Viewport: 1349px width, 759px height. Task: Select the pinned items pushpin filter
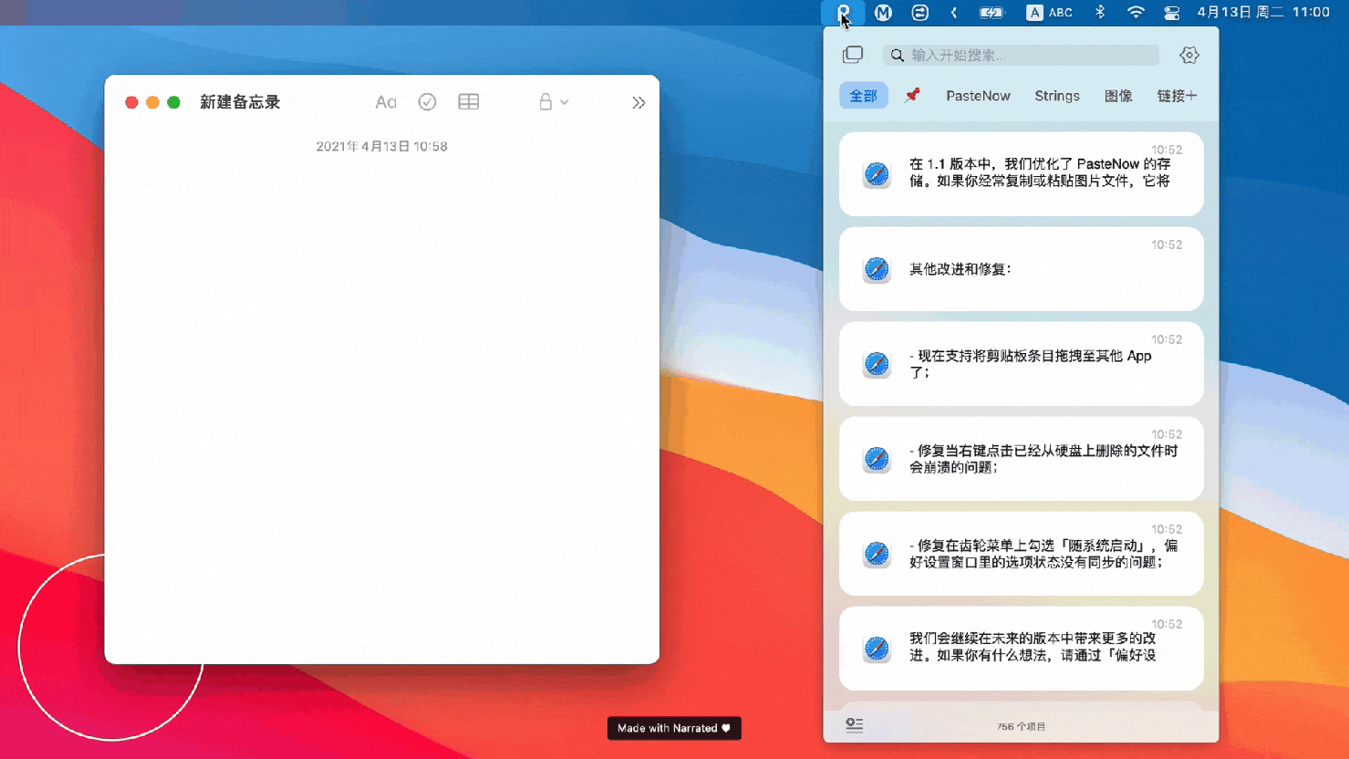pyautogui.click(x=912, y=96)
